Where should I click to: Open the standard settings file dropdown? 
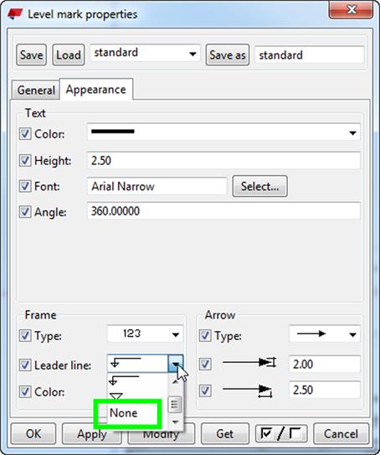coord(145,53)
